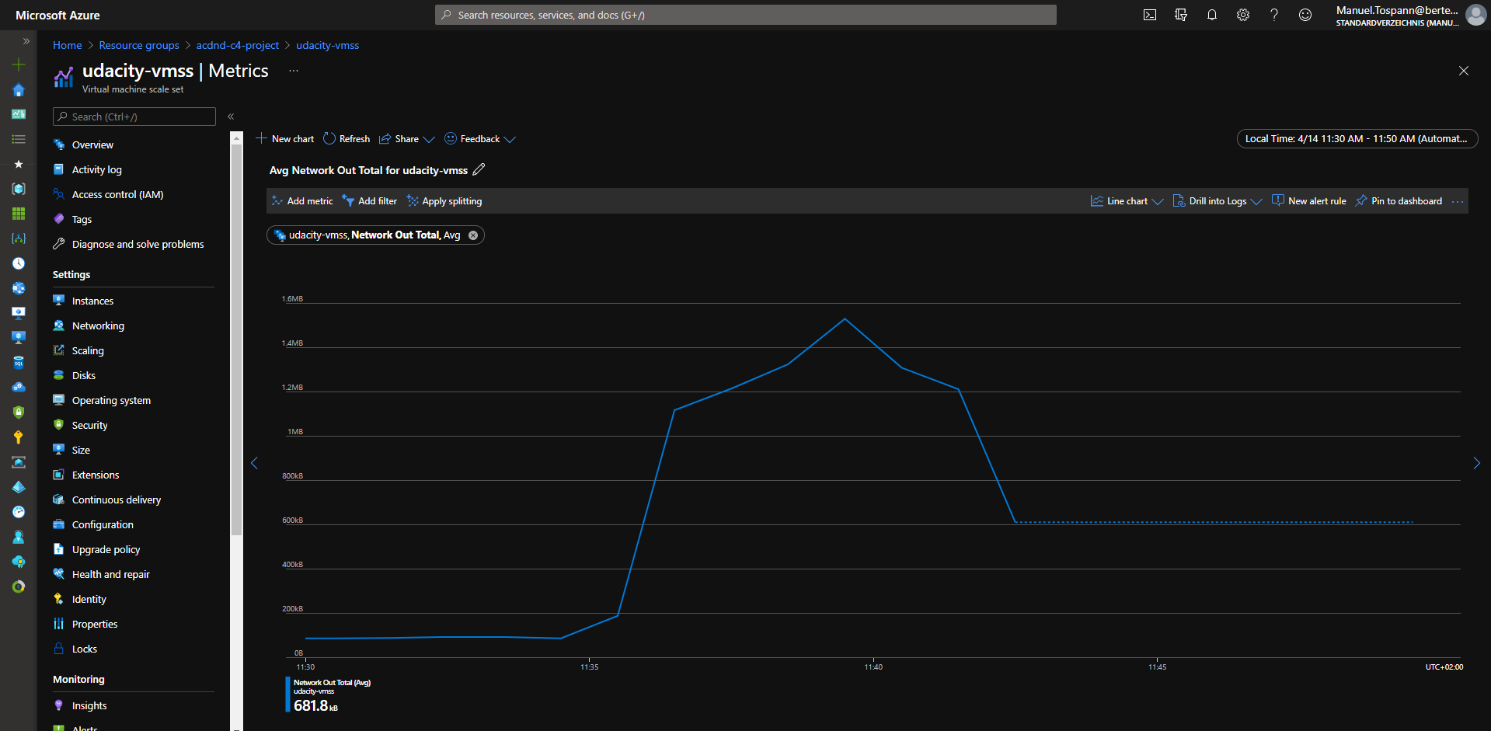The image size is (1491, 731).
Task: Open feedback smiley icon in top bar
Action: [x=1305, y=15]
